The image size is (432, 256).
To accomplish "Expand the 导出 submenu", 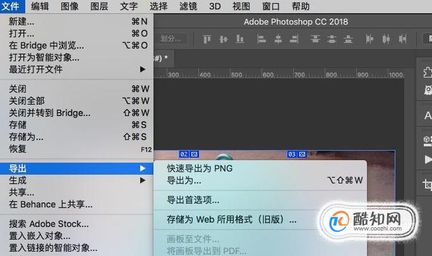I will point(76,168).
